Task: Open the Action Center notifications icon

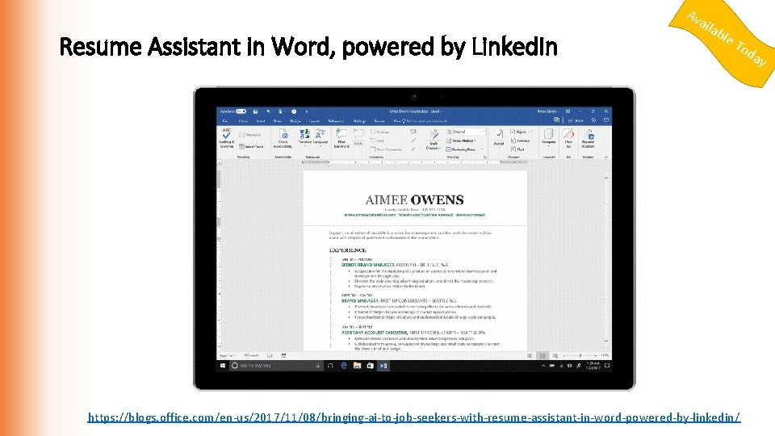Action: coord(607,366)
